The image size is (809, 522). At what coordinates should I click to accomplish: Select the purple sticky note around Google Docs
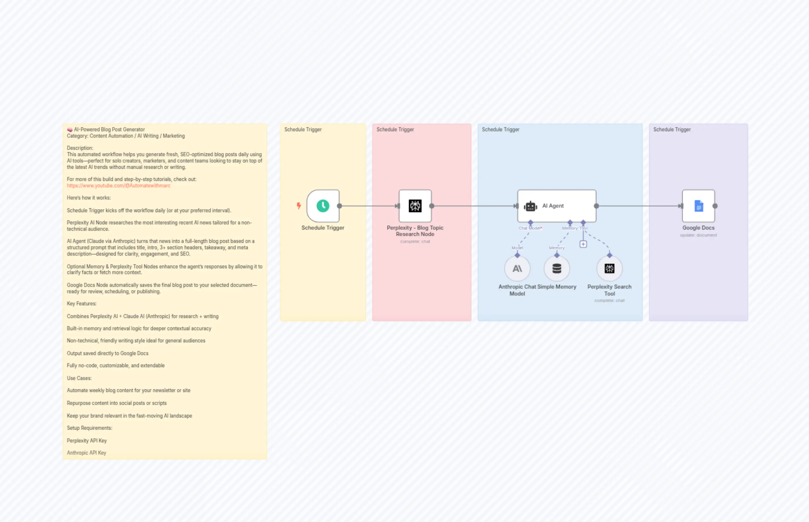coord(698,281)
